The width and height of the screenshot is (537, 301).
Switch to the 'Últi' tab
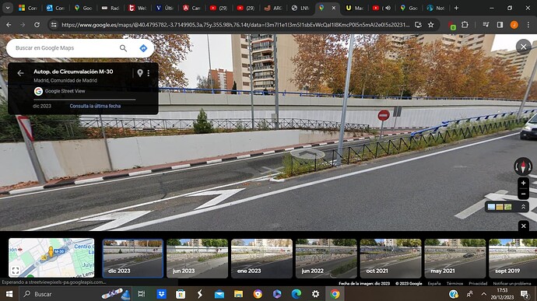[164, 8]
